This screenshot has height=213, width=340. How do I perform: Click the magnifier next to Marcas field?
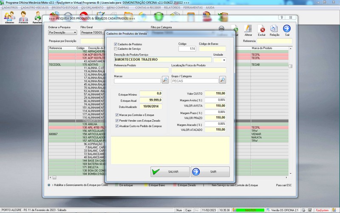(x=165, y=80)
